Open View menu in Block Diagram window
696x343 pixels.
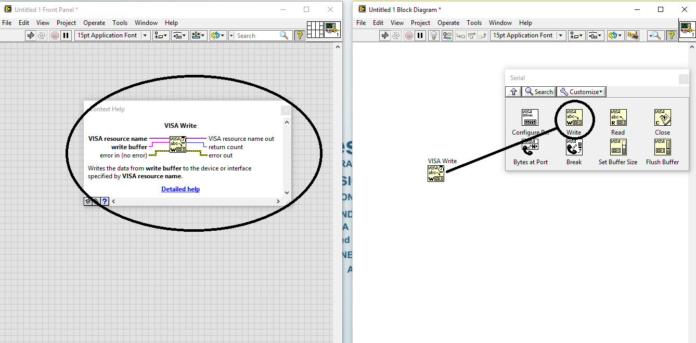pyautogui.click(x=397, y=23)
